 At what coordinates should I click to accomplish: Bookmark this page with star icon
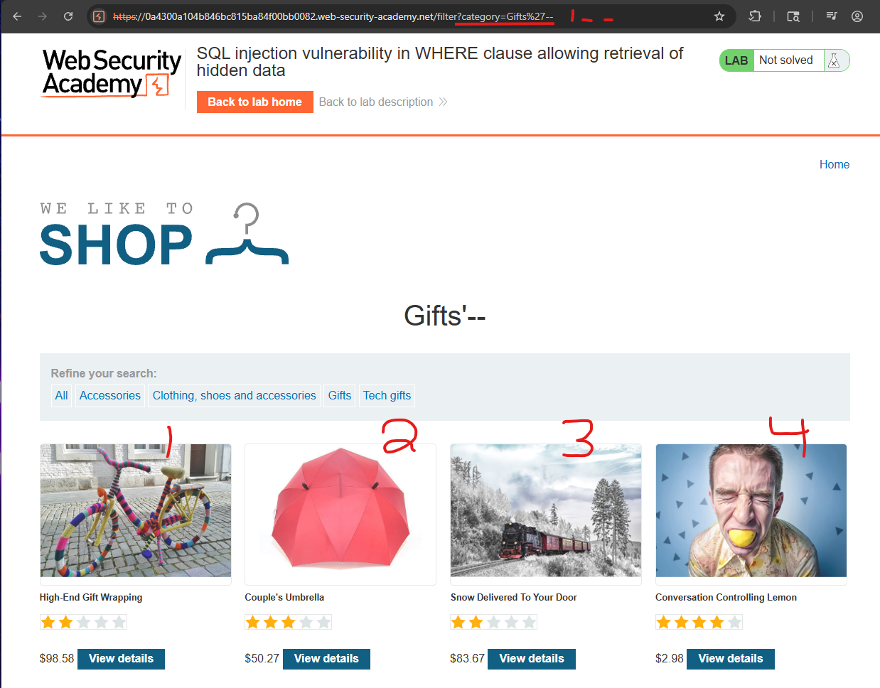[x=719, y=16]
